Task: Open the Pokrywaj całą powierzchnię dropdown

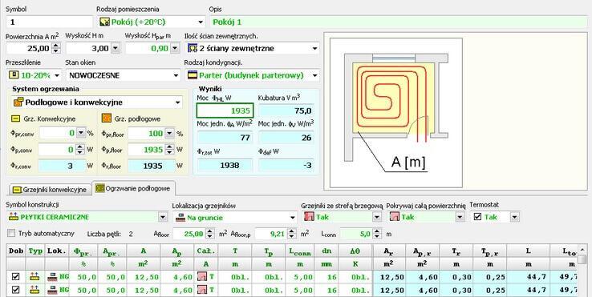Action: pyautogui.click(x=460, y=217)
